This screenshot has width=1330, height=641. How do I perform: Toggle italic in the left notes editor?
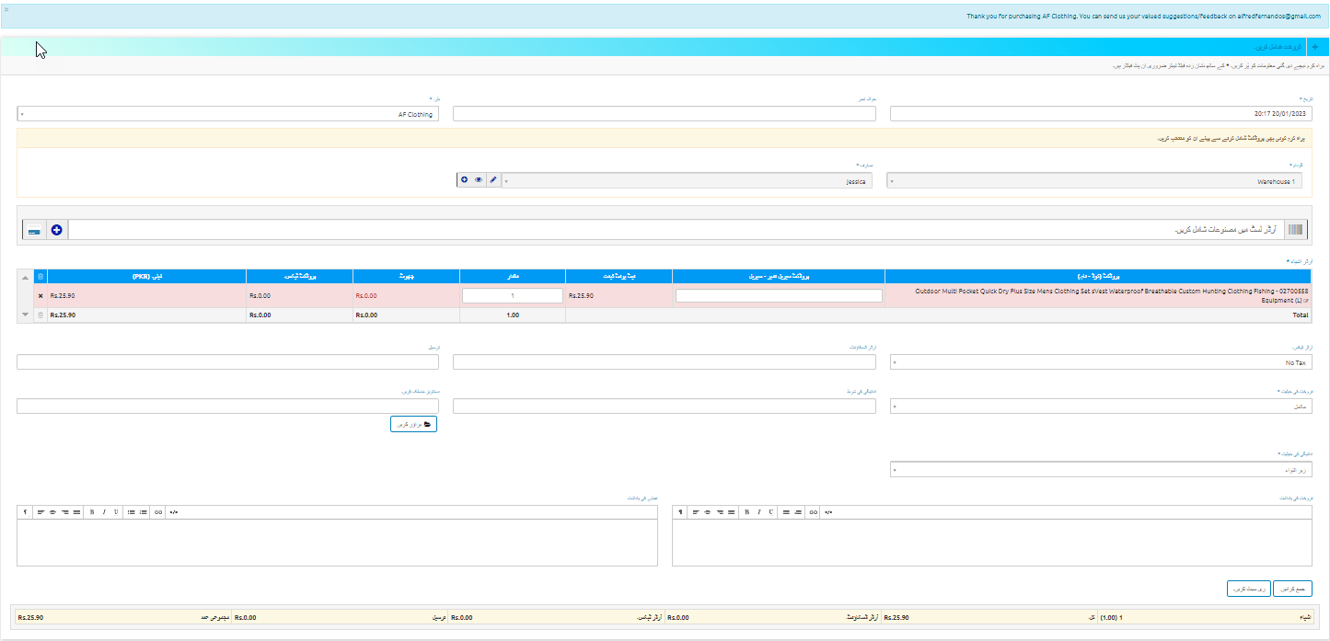pyautogui.click(x=104, y=511)
